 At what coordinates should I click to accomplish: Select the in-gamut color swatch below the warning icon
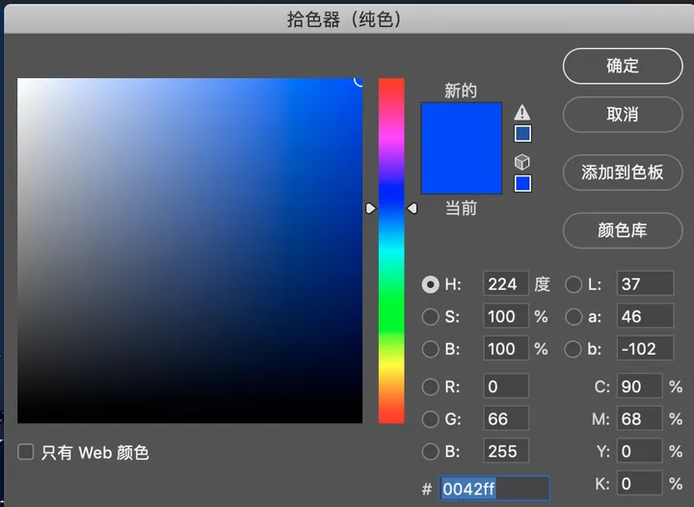(x=522, y=134)
